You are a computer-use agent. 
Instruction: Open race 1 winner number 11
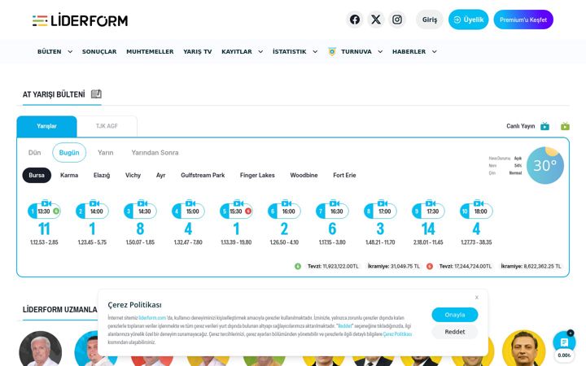[x=44, y=229]
